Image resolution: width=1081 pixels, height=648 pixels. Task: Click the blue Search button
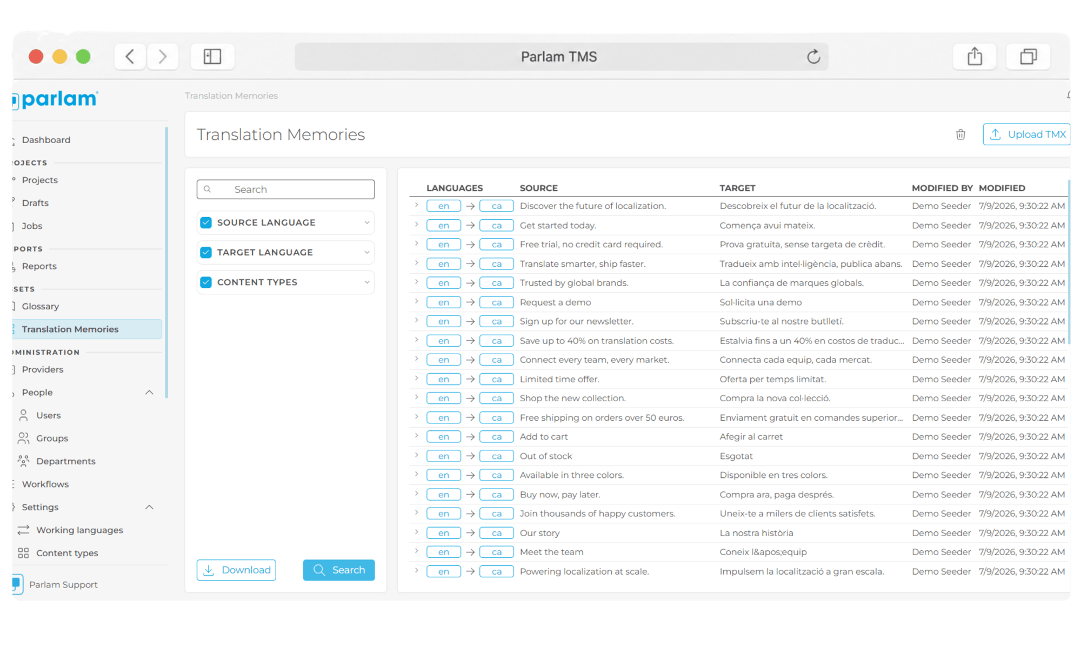click(x=339, y=570)
